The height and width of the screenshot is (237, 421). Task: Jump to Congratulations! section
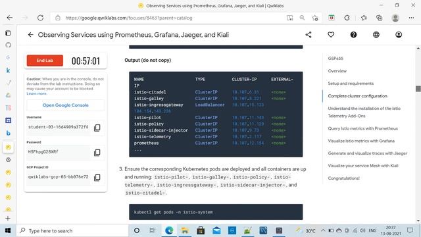(x=343, y=178)
